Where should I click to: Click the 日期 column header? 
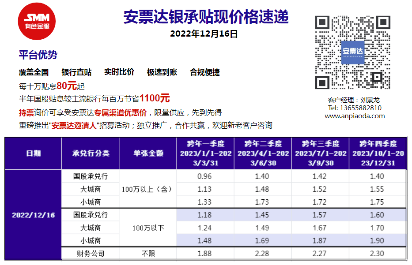tap(34, 153)
